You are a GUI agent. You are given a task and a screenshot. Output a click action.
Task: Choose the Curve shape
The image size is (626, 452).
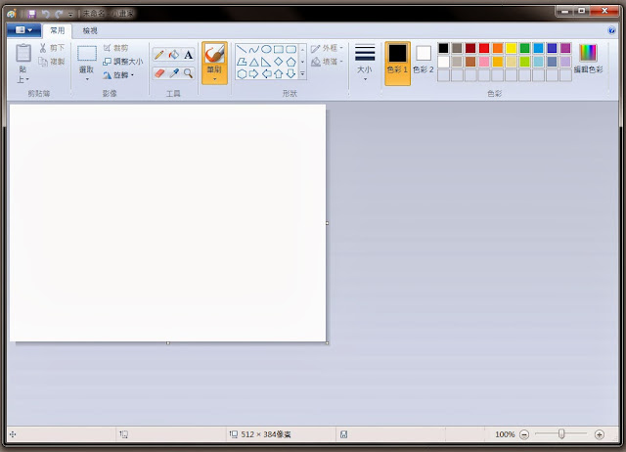click(254, 50)
